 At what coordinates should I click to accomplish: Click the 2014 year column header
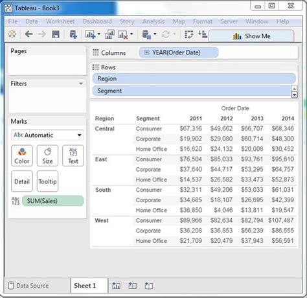[x=288, y=119]
